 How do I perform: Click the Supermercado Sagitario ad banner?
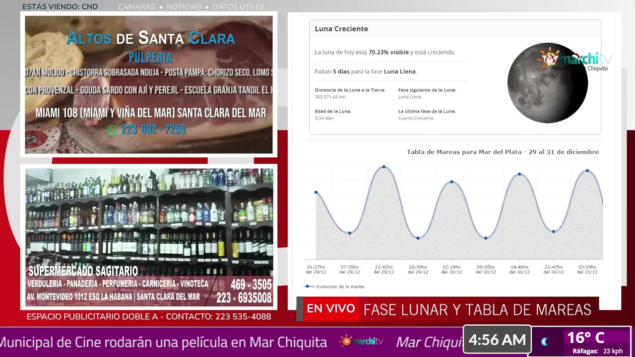pos(149,238)
